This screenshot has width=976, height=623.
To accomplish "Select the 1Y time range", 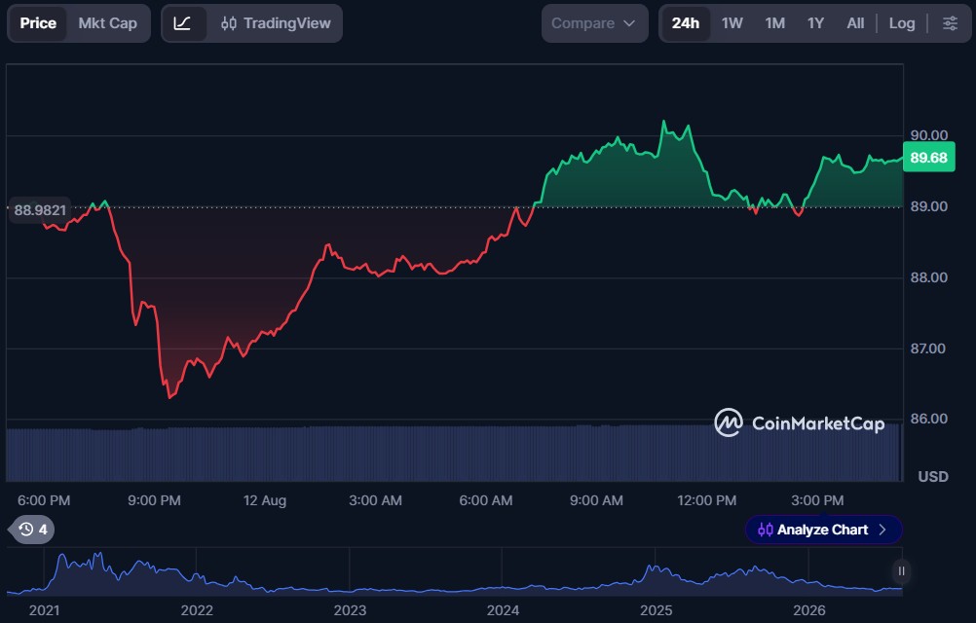I will tap(815, 23).
